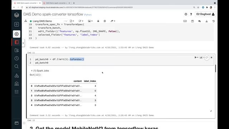Open revision history icon
The image size is (229, 129).
point(214,21)
